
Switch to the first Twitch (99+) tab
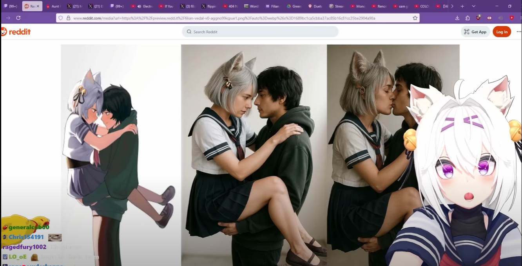(11, 6)
